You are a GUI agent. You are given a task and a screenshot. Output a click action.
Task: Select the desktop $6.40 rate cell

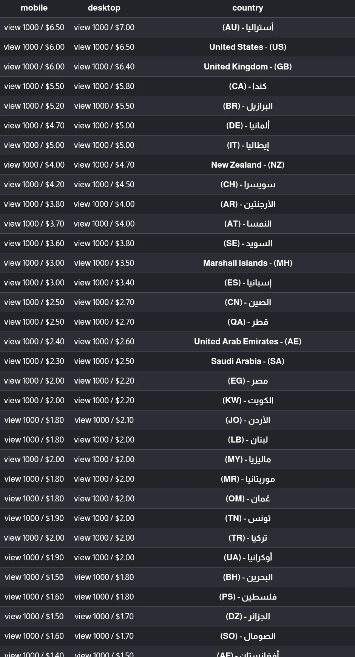click(x=104, y=67)
